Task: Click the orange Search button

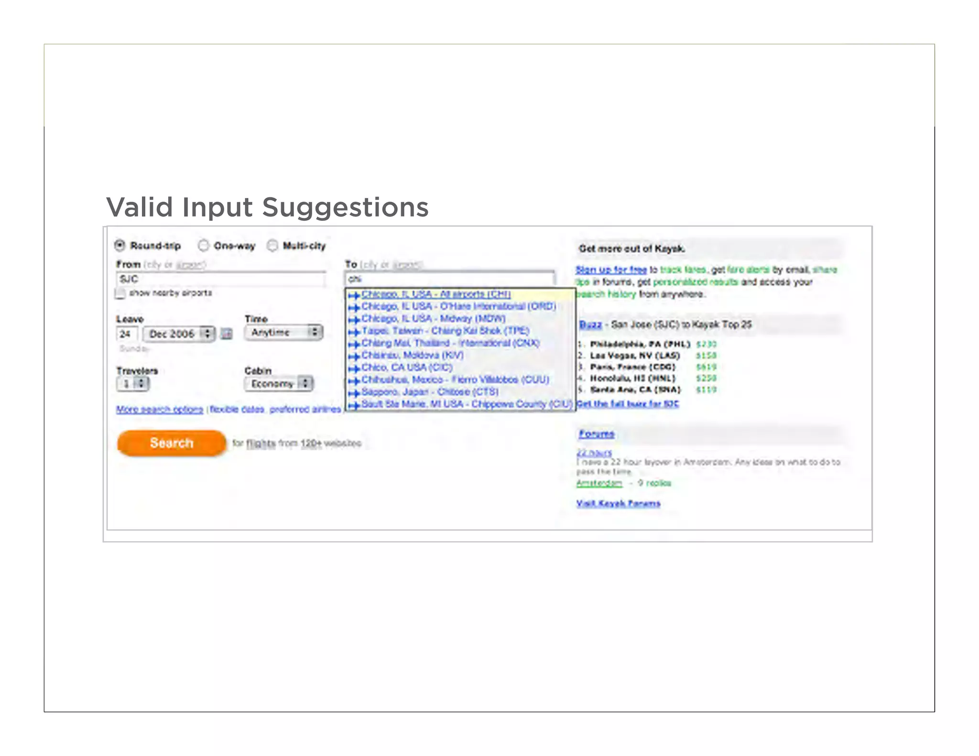Action: coord(172,443)
